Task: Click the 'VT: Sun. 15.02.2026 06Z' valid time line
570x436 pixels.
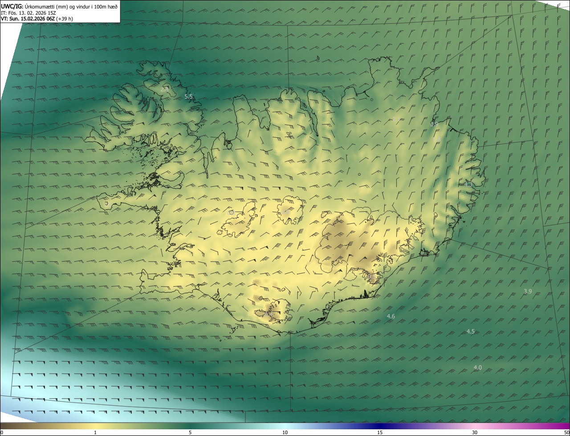Action: (37, 19)
